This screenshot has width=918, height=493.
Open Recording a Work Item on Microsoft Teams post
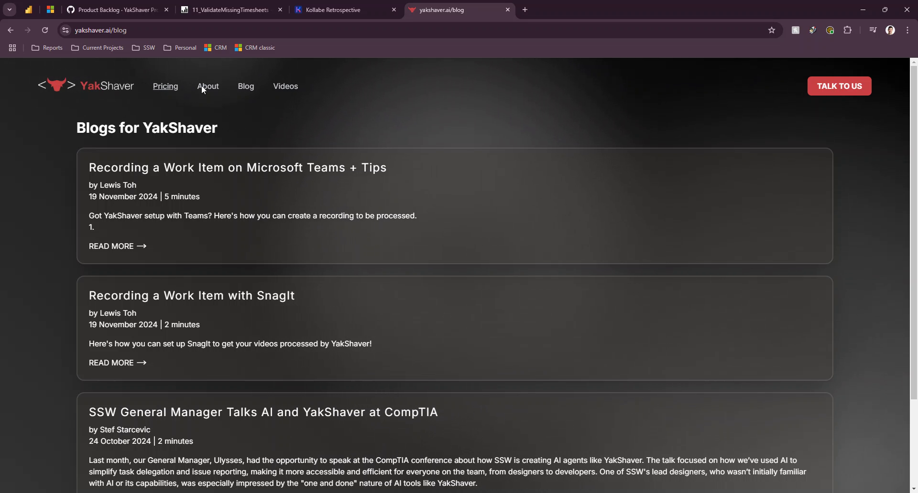click(238, 168)
